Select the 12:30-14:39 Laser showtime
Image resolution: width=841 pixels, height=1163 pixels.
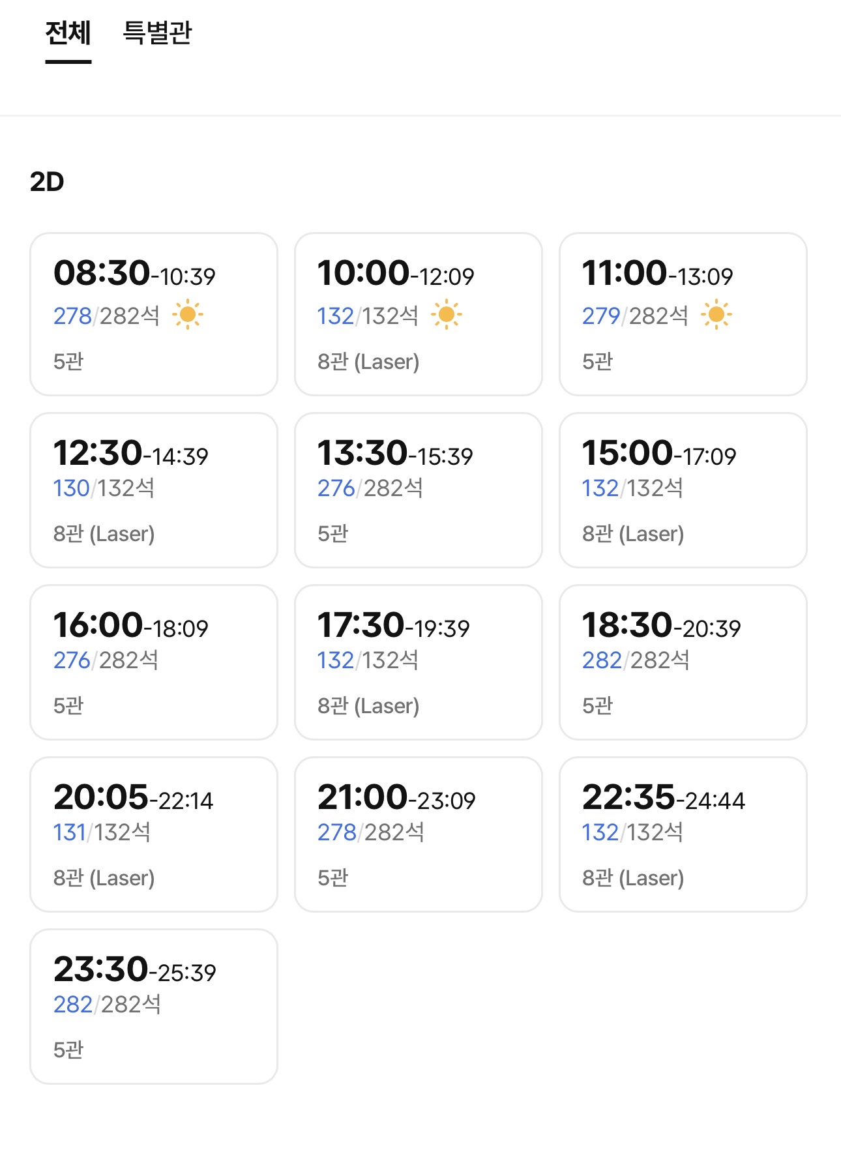[x=154, y=490]
